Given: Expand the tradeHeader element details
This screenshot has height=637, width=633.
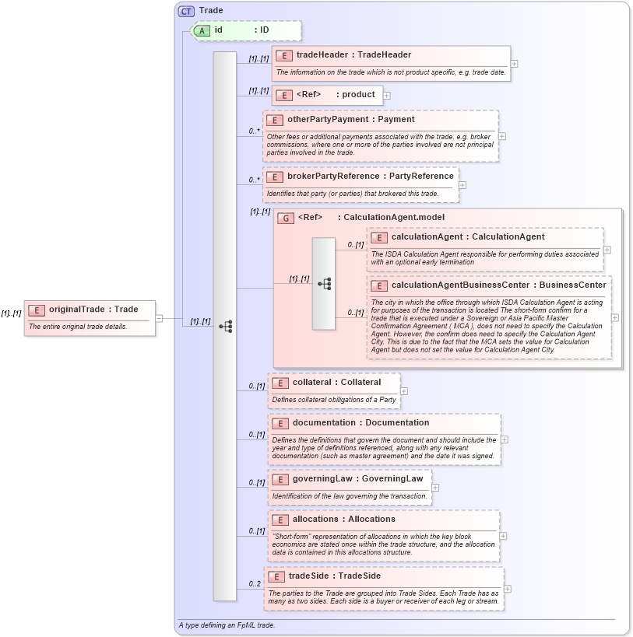Looking at the screenshot, I should pyautogui.click(x=514, y=63).
